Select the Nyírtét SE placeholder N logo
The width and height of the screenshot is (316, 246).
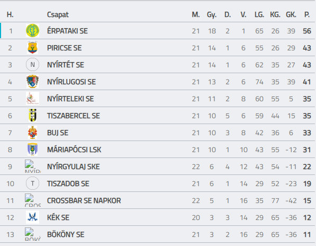click(x=32, y=65)
